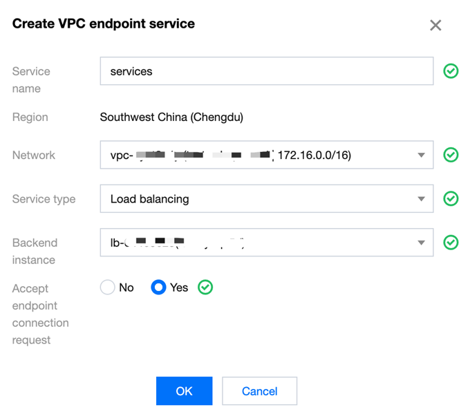Viewport: 470px width, 414px height.
Task: Click the "Backend instance" field label
Action: pos(35,251)
